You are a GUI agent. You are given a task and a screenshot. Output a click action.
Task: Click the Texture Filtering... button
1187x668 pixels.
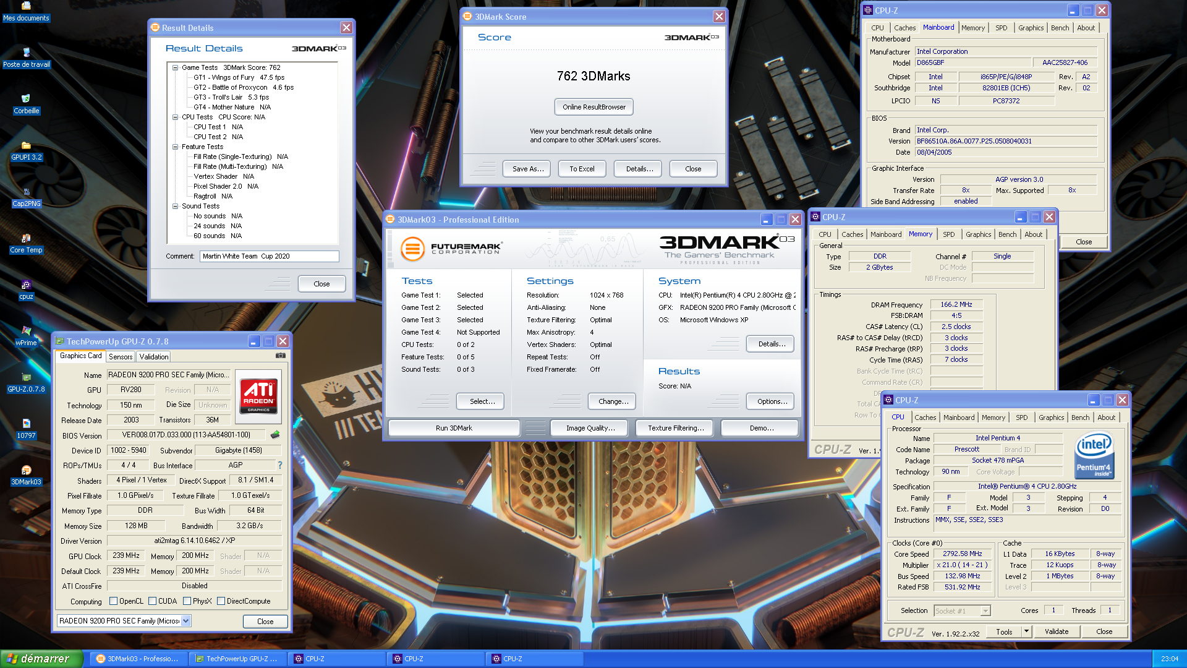tap(676, 428)
